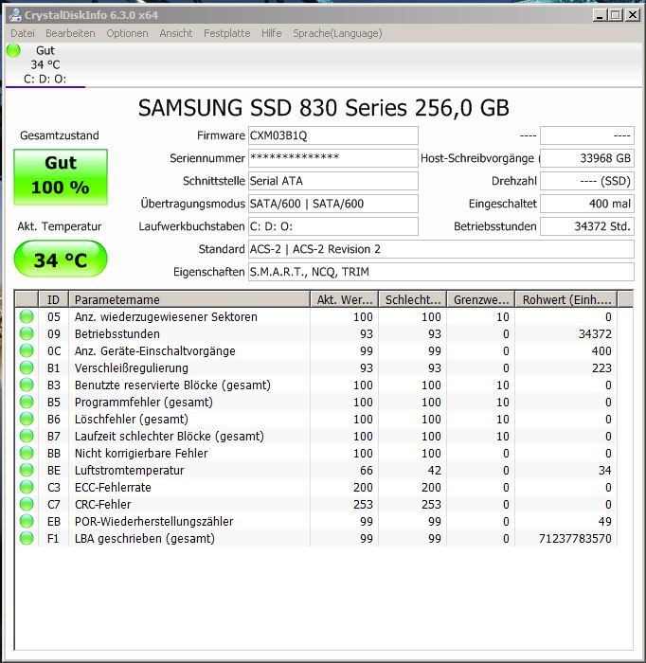Click the Schlecht... column header

point(413,299)
